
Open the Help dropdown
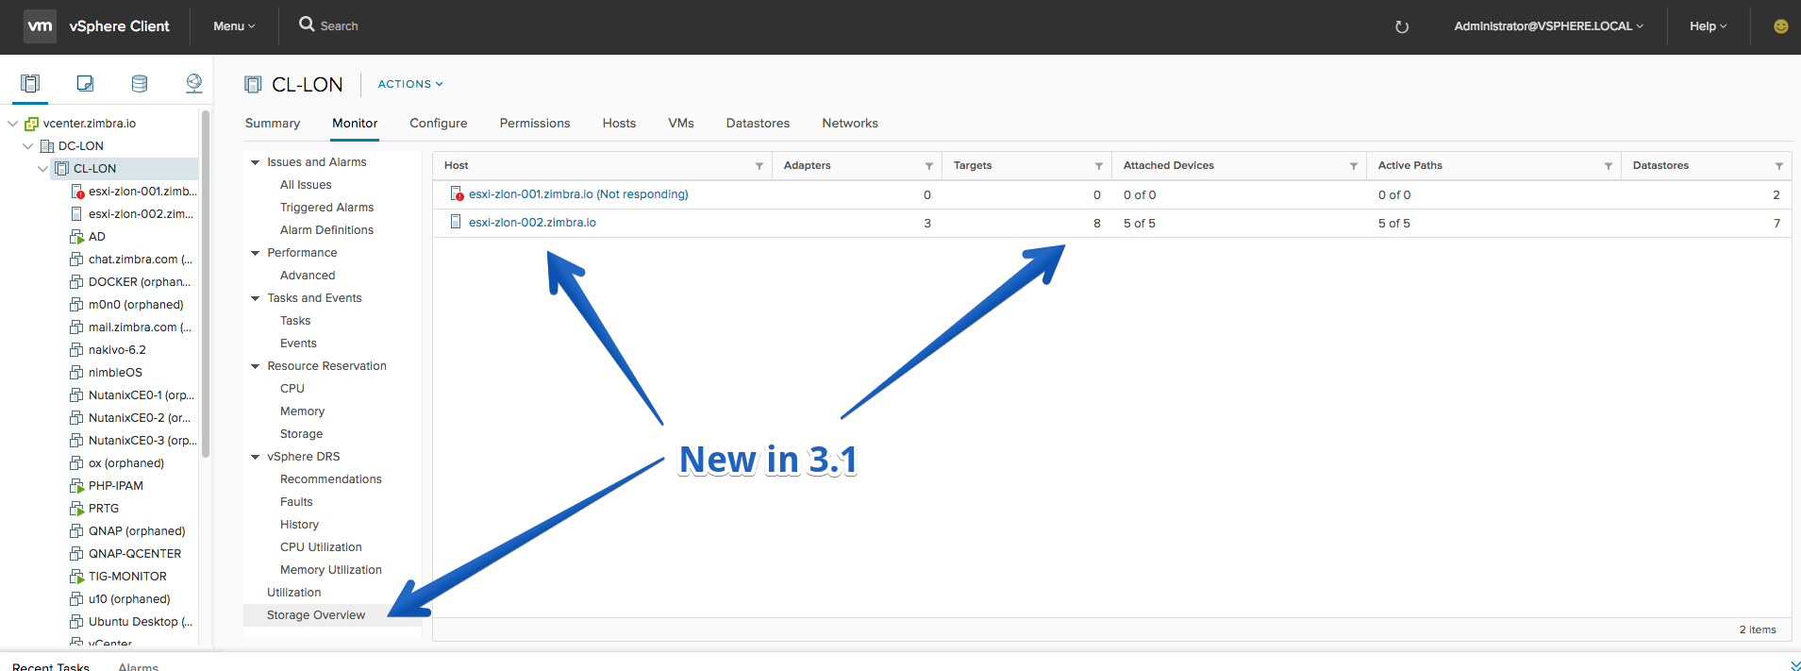[1708, 26]
